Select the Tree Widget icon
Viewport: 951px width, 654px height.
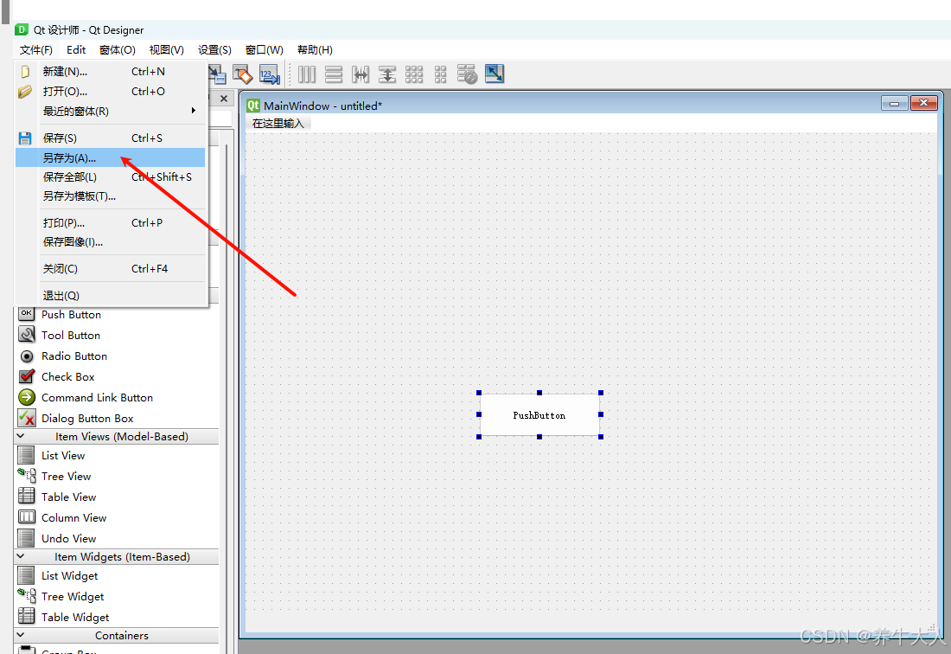[x=27, y=596]
